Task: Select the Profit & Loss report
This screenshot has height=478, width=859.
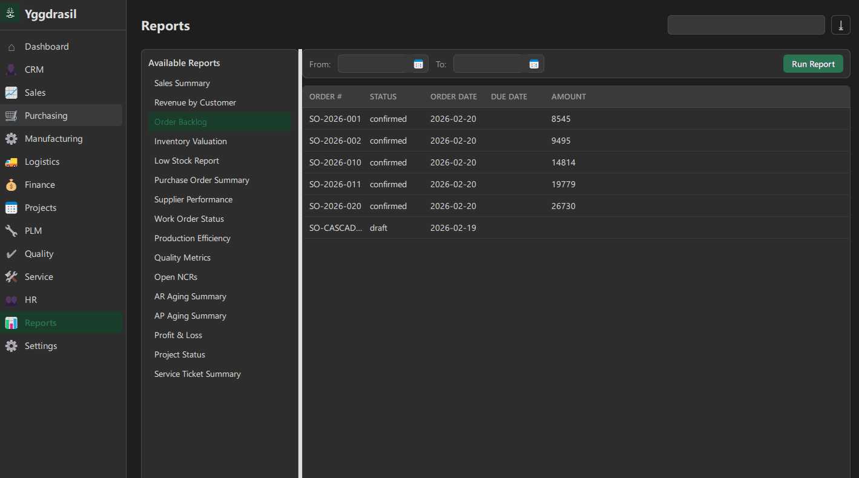Action: click(178, 334)
